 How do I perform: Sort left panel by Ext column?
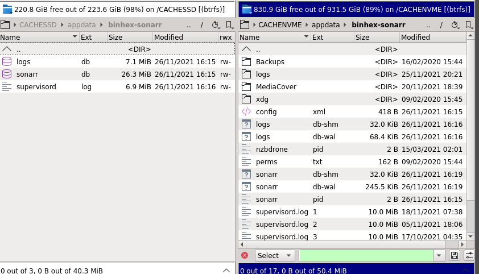(x=93, y=37)
